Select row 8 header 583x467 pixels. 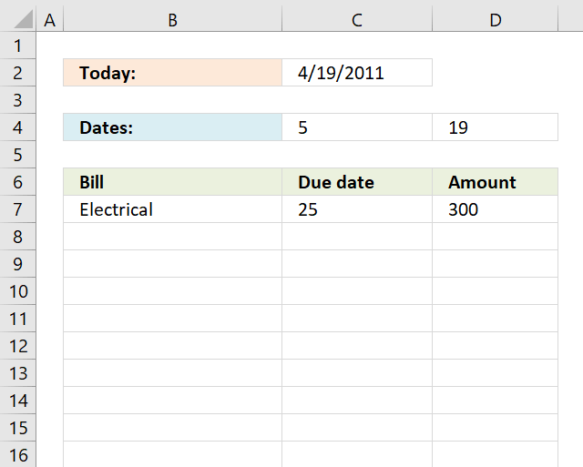point(17,237)
